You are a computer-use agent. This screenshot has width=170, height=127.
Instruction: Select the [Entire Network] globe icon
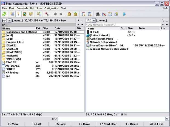tap(88, 35)
